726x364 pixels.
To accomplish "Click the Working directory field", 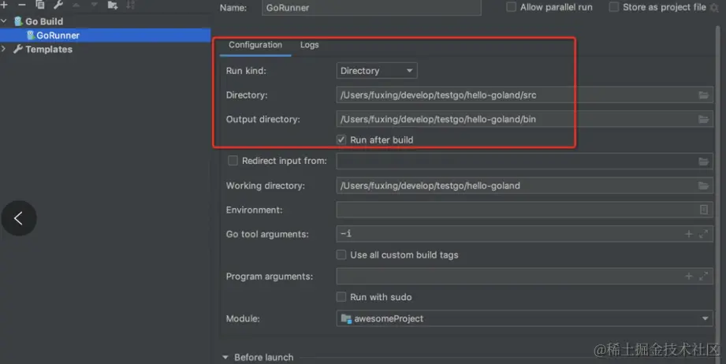I will coord(524,185).
